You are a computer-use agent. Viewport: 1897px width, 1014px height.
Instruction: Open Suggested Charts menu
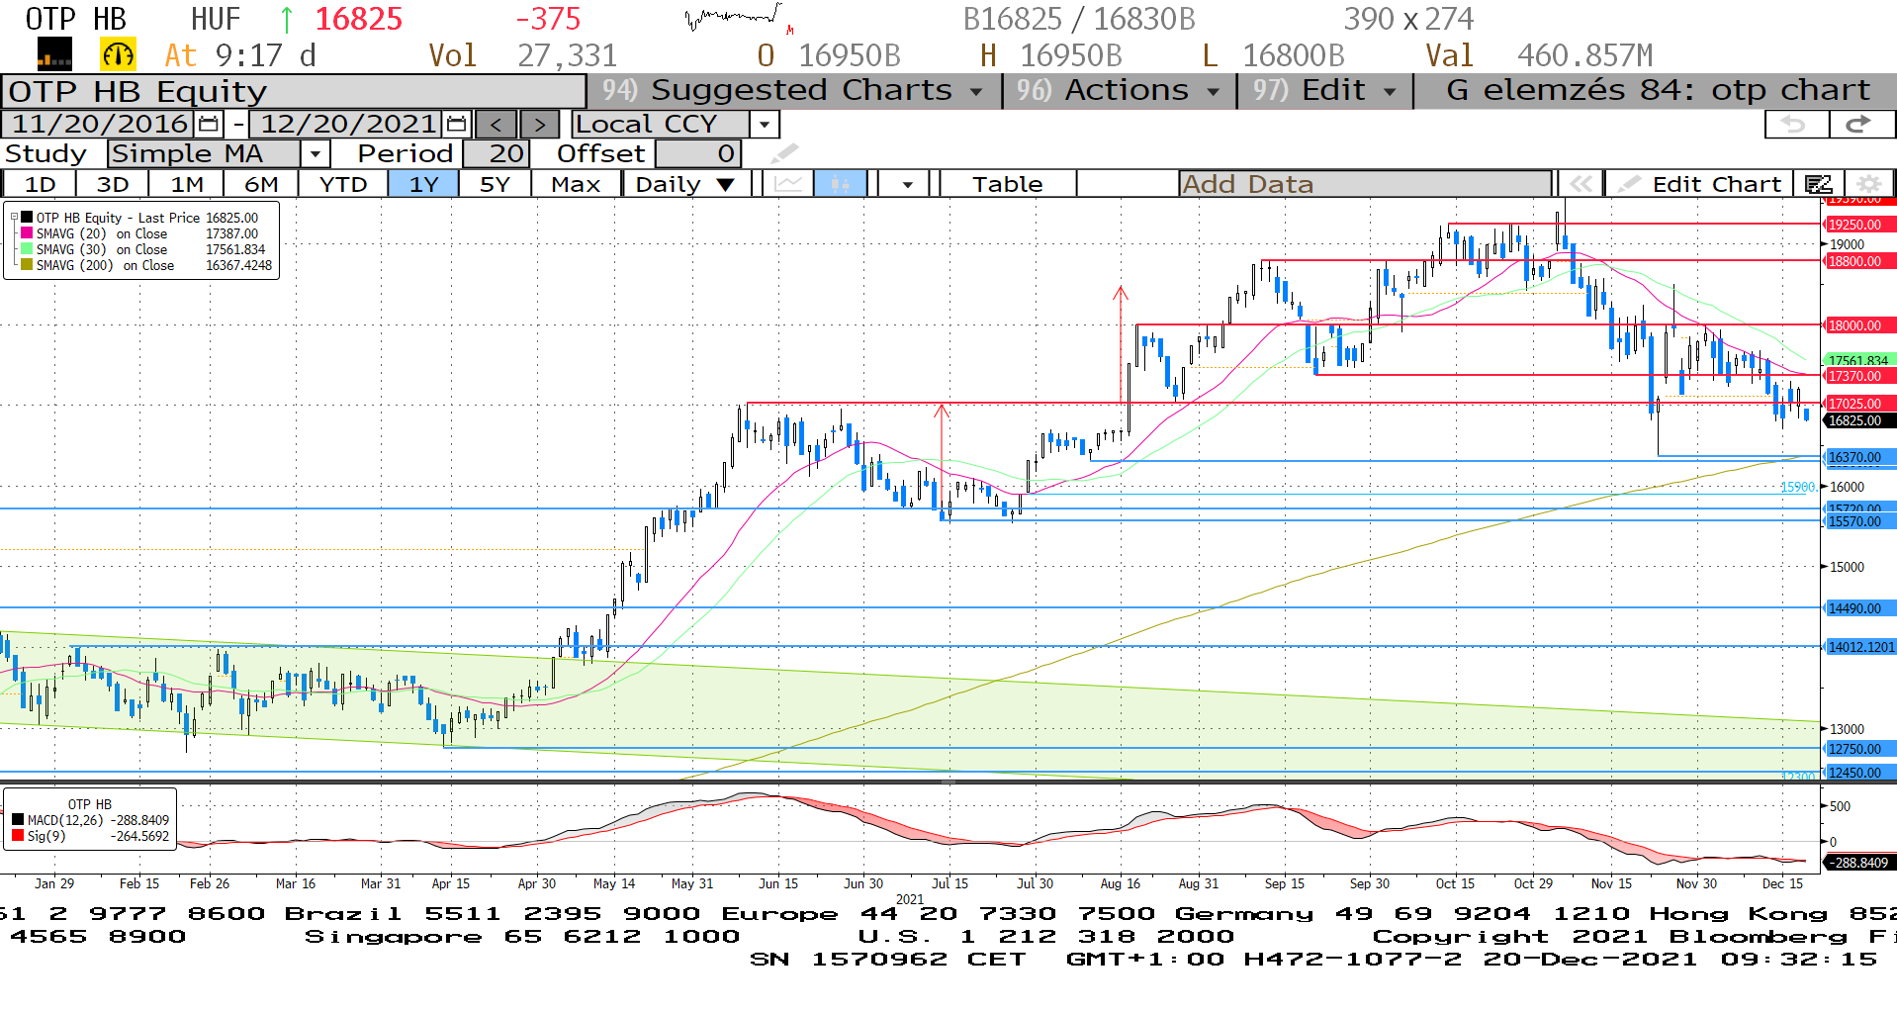point(795,90)
